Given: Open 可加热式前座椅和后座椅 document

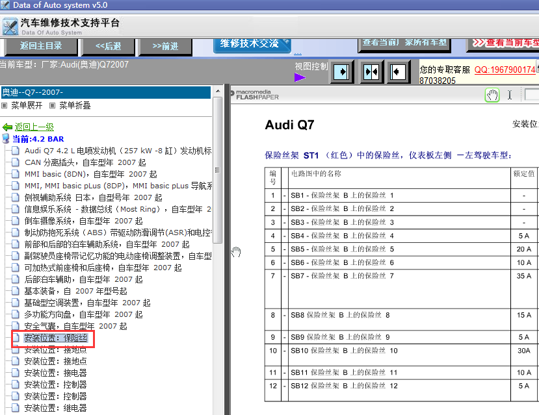Looking at the screenshot, I should (x=103, y=268).
